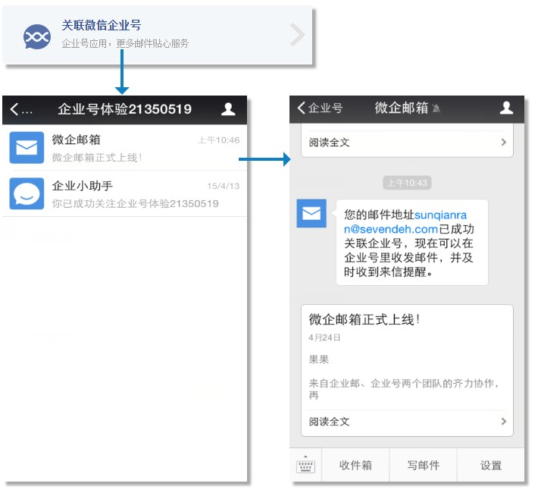Open profile icon in 微企邮箱 chat header
Viewport: 538px width, 499px height.
[x=506, y=108]
